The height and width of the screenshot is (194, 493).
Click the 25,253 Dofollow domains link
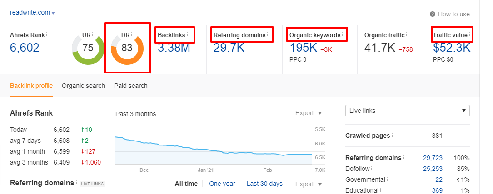[433, 169]
